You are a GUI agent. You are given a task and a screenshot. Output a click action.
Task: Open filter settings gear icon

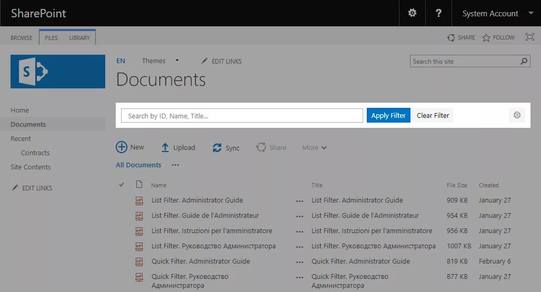(x=517, y=115)
